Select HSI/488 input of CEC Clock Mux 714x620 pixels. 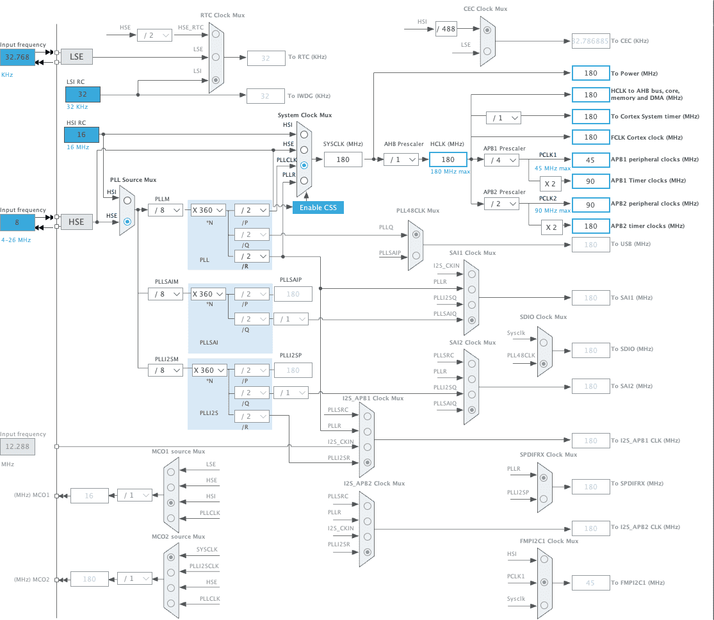point(487,30)
